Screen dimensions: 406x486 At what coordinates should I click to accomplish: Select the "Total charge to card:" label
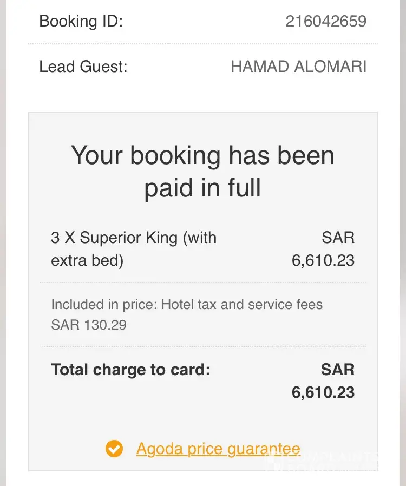point(130,370)
